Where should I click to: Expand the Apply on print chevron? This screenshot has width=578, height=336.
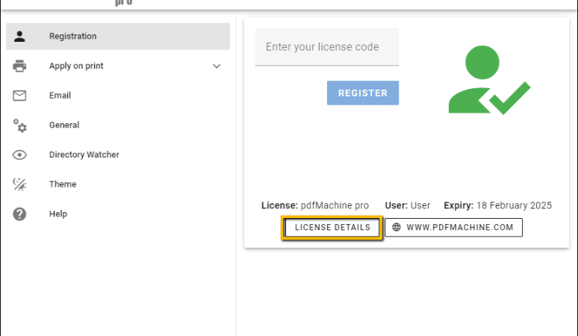coord(217,66)
